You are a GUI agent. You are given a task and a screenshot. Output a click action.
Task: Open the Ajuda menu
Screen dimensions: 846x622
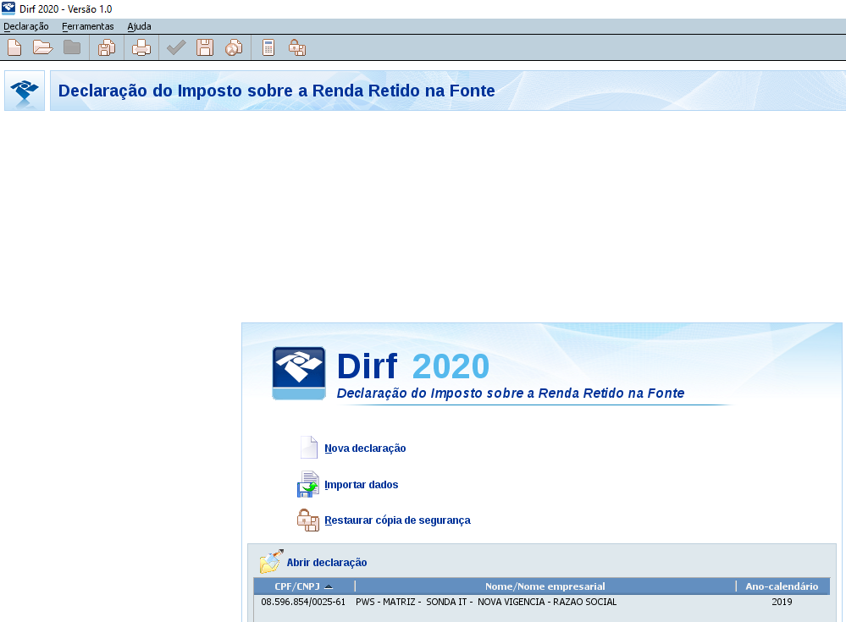coord(139,26)
